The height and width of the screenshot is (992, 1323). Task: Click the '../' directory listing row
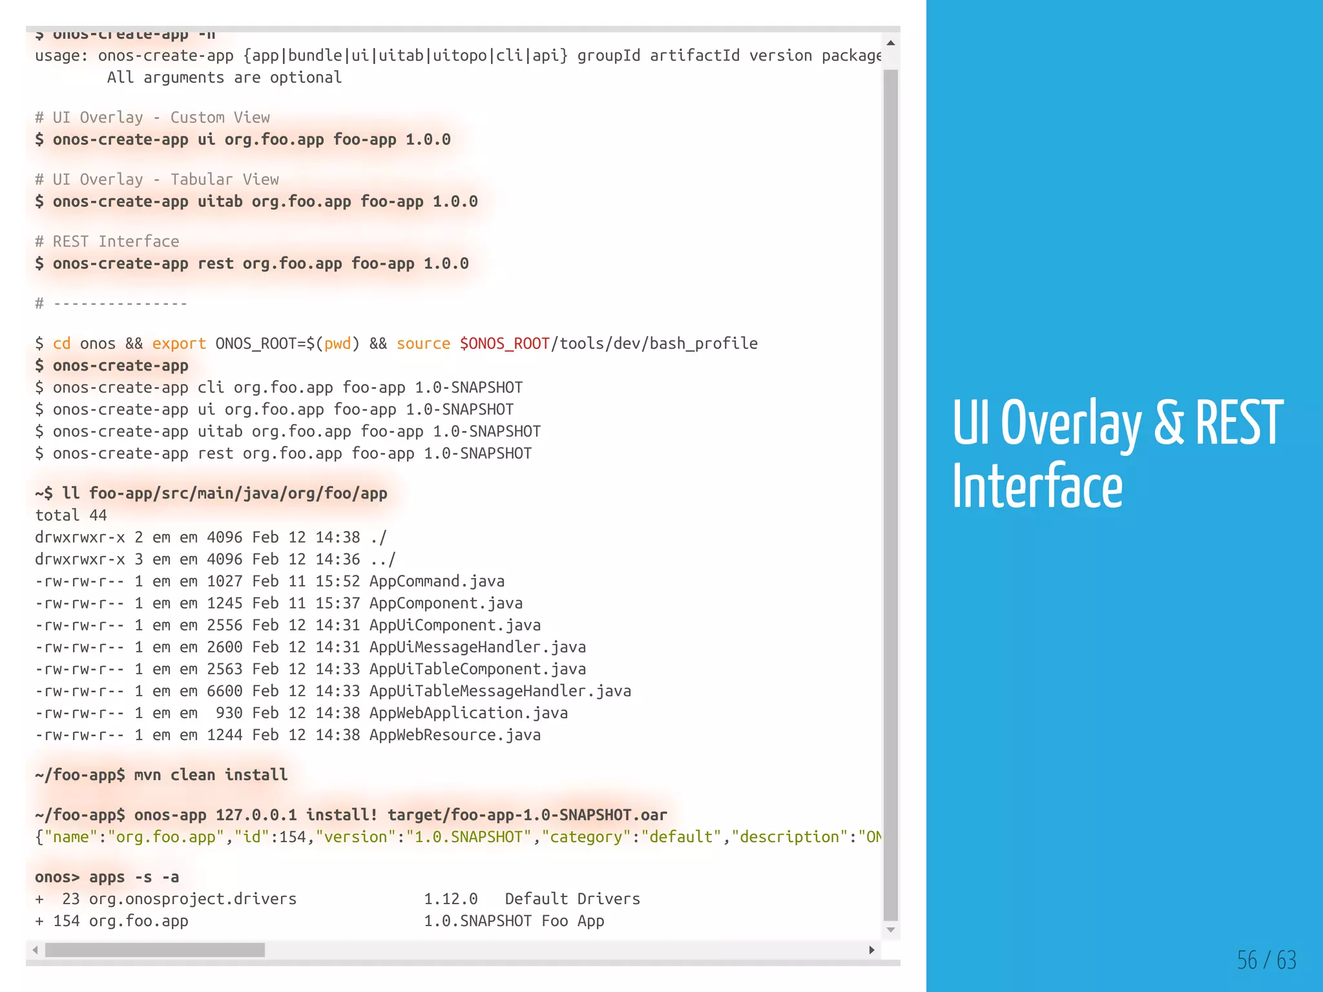(x=216, y=559)
